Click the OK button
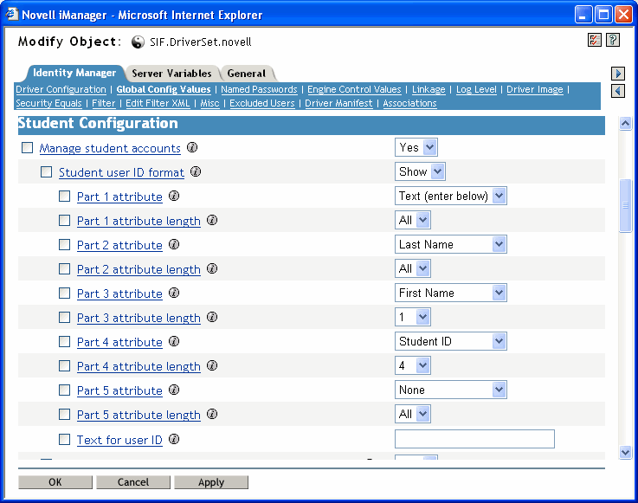This screenshot has height=503, width=638. click(55, 482)
